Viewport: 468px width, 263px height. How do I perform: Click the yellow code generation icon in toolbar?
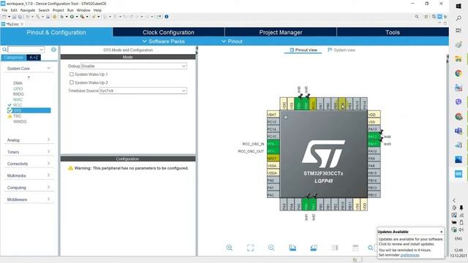tap(54, 17)
